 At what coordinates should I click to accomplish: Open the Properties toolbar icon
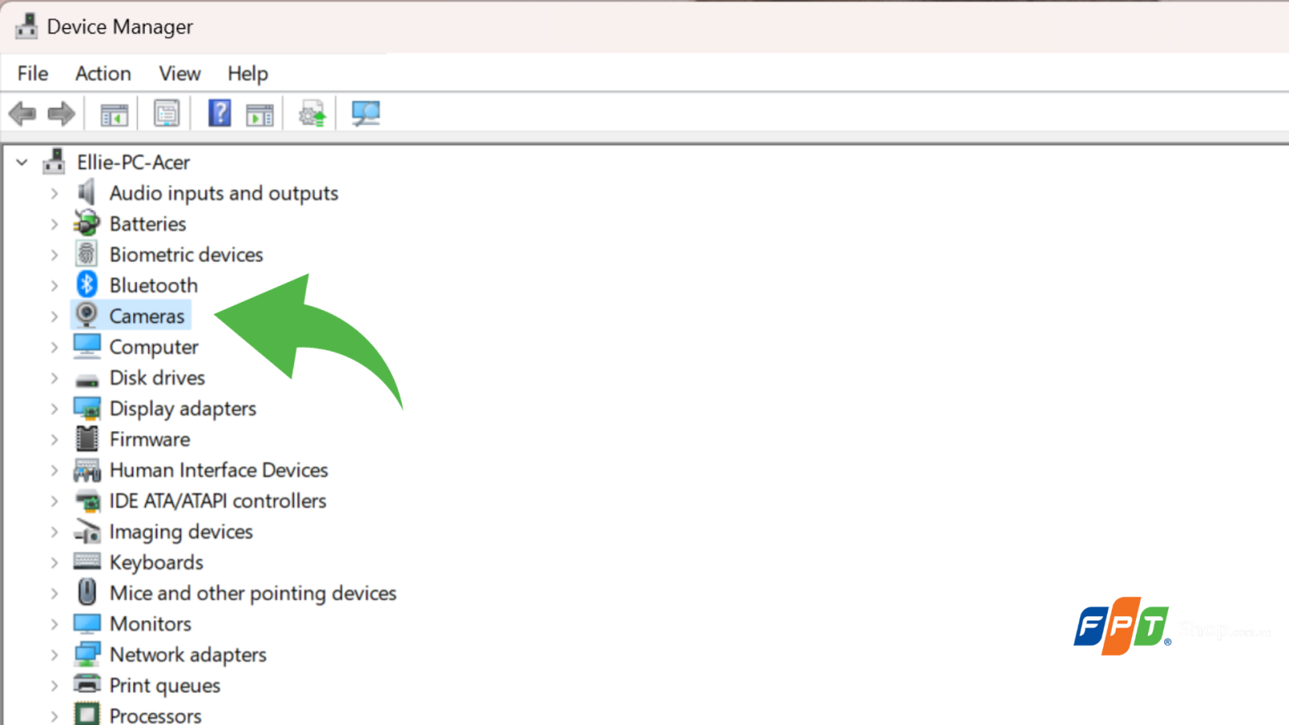pyautogui.click(x=167, y=114)
